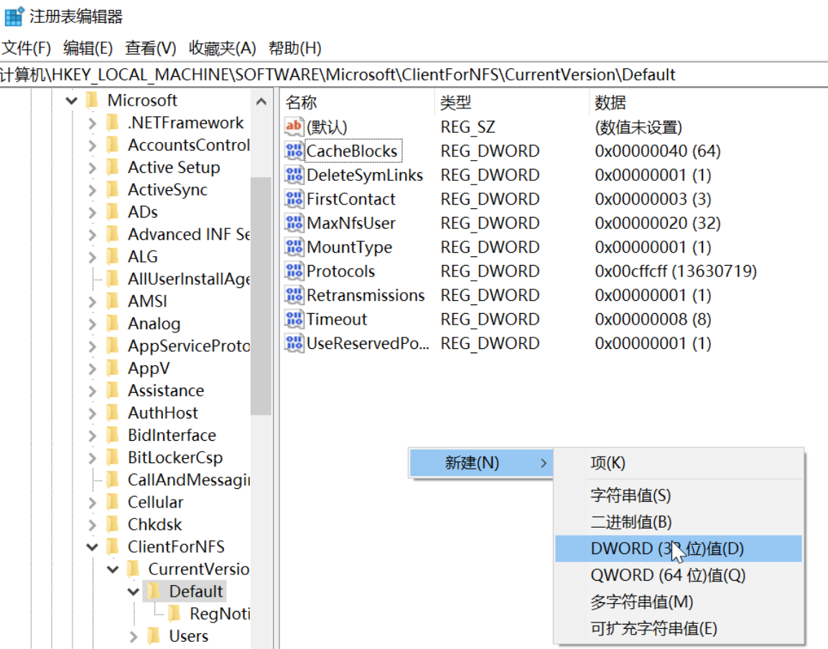Expand the Users subkey arrow
Screen dimensions: 828x649
tap(133, 636)
